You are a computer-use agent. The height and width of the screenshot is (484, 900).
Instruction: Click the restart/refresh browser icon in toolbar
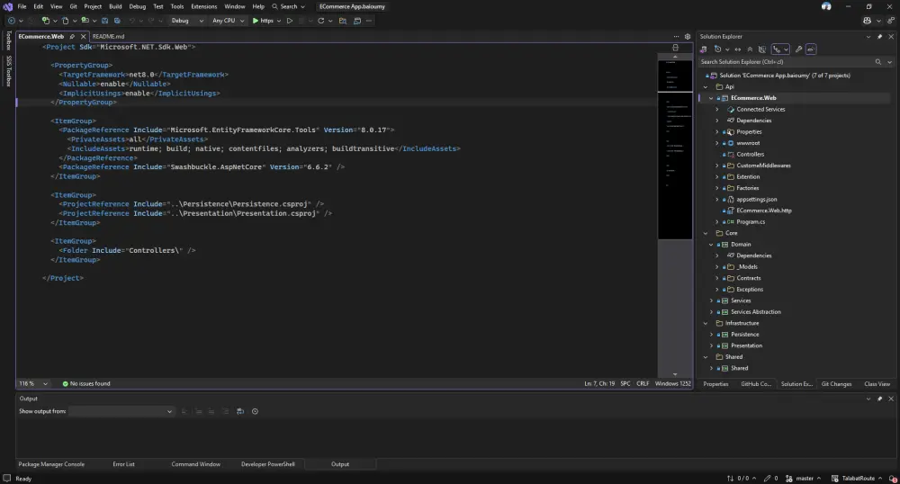[x=321, y=21]
